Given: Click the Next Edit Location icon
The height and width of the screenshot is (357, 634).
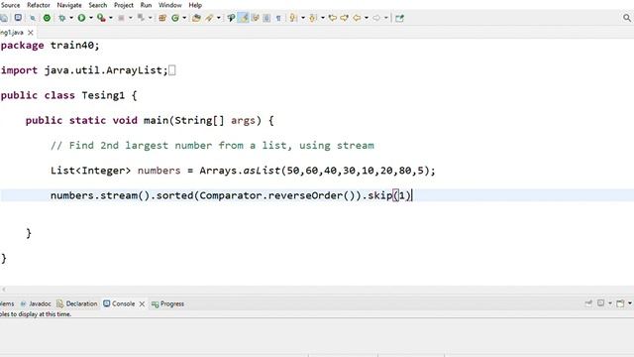Looking at the screenshot, I should 345,18.
